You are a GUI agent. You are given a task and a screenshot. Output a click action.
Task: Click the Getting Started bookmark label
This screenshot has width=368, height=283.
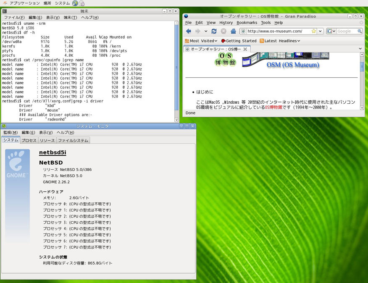click(241, 41)
